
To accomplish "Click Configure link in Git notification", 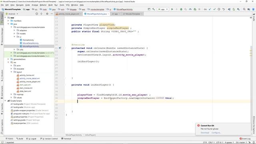I will [x=216, y=133].
